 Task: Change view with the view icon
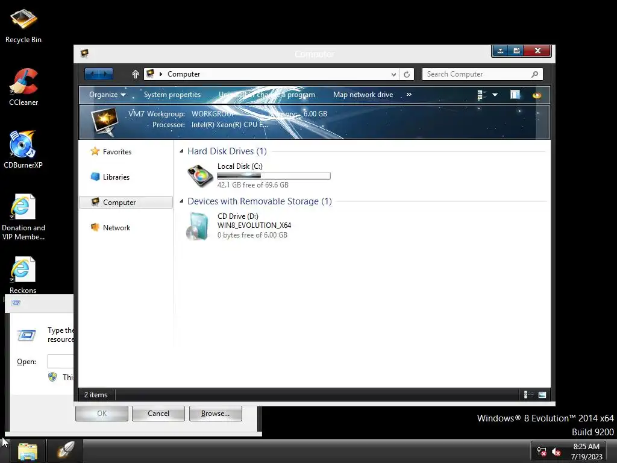click(x=481, y=95)
